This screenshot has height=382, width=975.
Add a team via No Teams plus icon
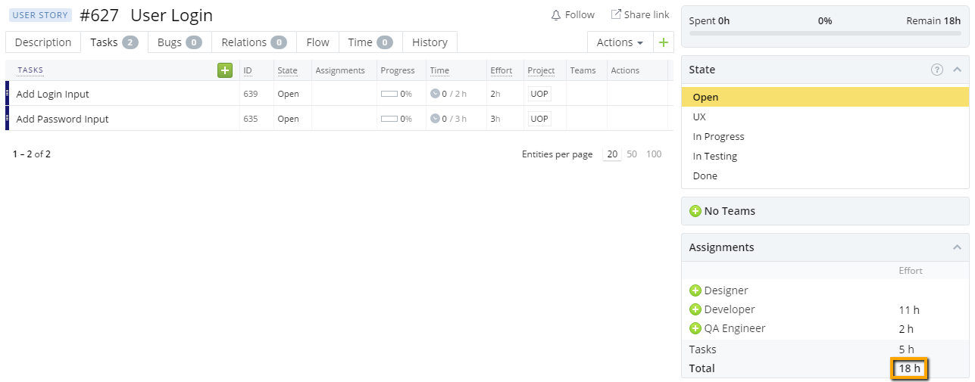(695, 211)
